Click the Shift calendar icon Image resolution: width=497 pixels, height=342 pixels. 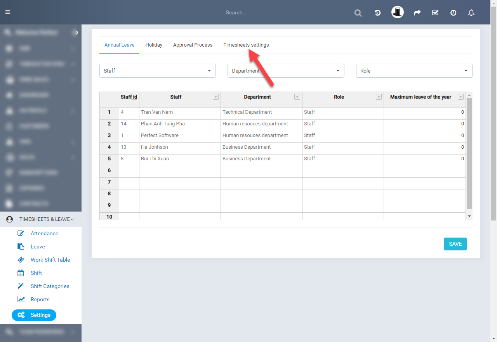point(21,273)
